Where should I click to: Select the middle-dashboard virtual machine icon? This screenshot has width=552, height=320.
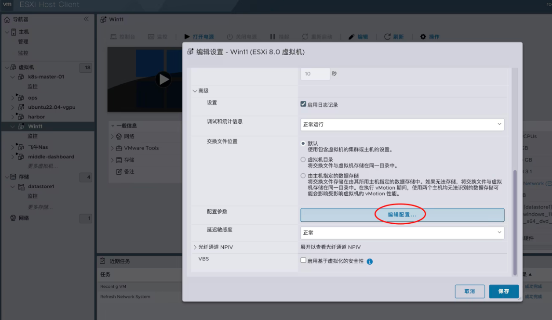21,157
